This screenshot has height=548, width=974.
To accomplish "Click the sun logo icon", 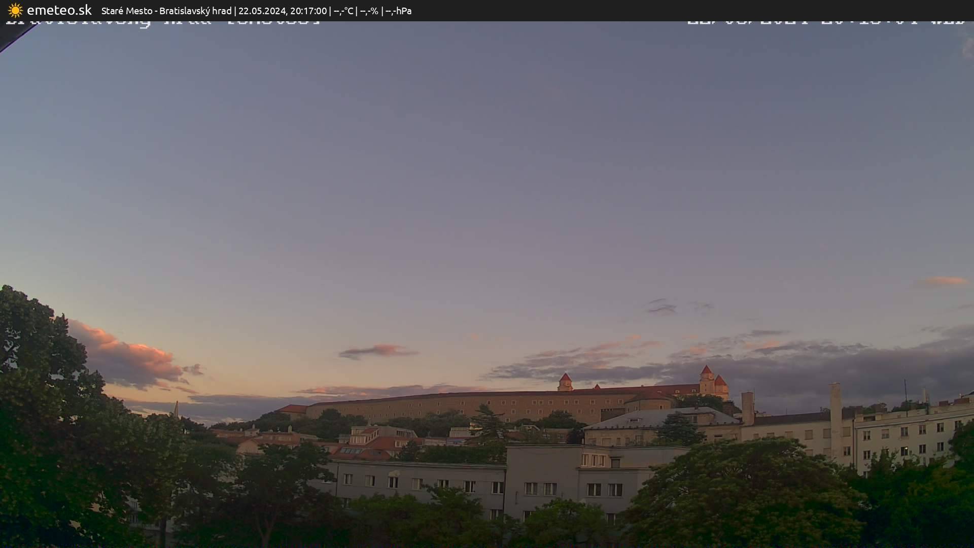I will click(15, 10).
